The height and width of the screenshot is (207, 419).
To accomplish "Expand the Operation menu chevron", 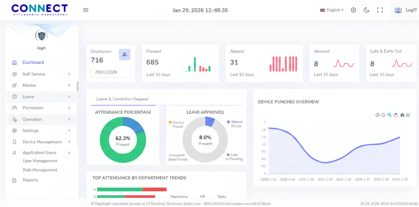I will pyautogui.click(x=69, y=119).
